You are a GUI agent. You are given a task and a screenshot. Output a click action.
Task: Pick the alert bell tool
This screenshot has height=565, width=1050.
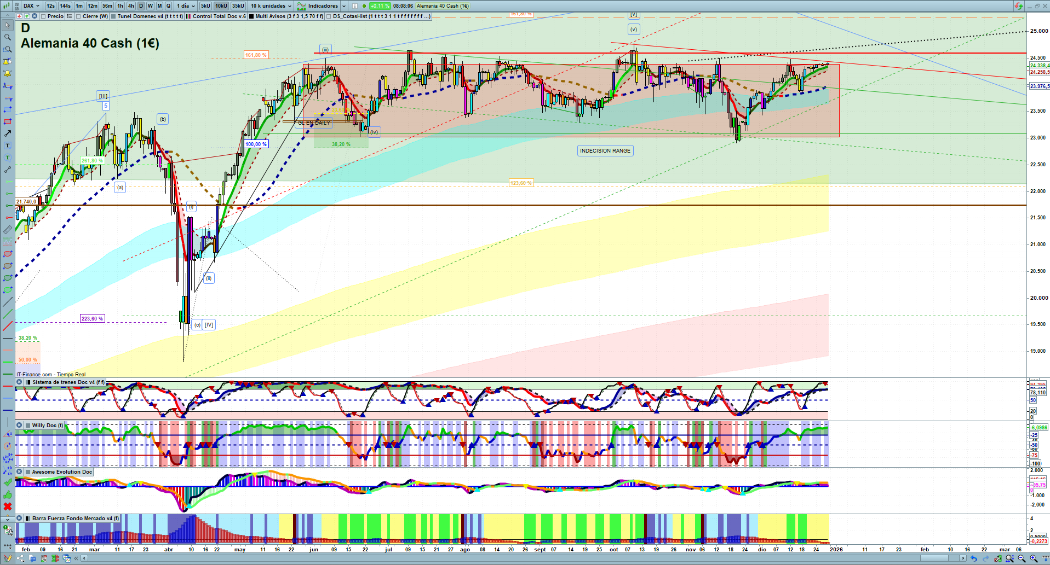pos(8,73)
